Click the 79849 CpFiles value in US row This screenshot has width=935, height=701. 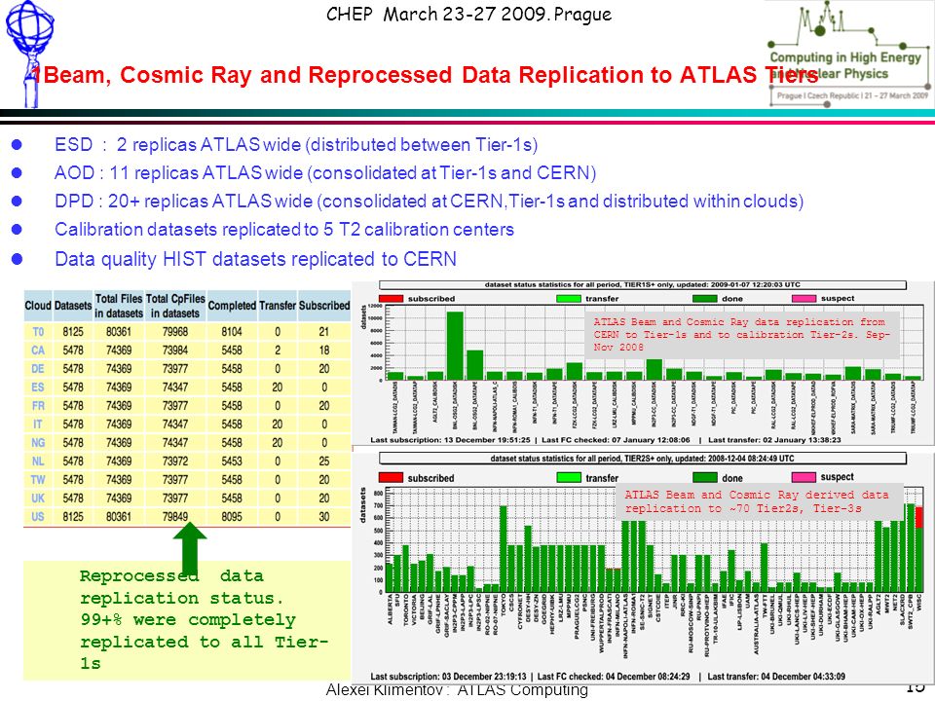(175, 517)
